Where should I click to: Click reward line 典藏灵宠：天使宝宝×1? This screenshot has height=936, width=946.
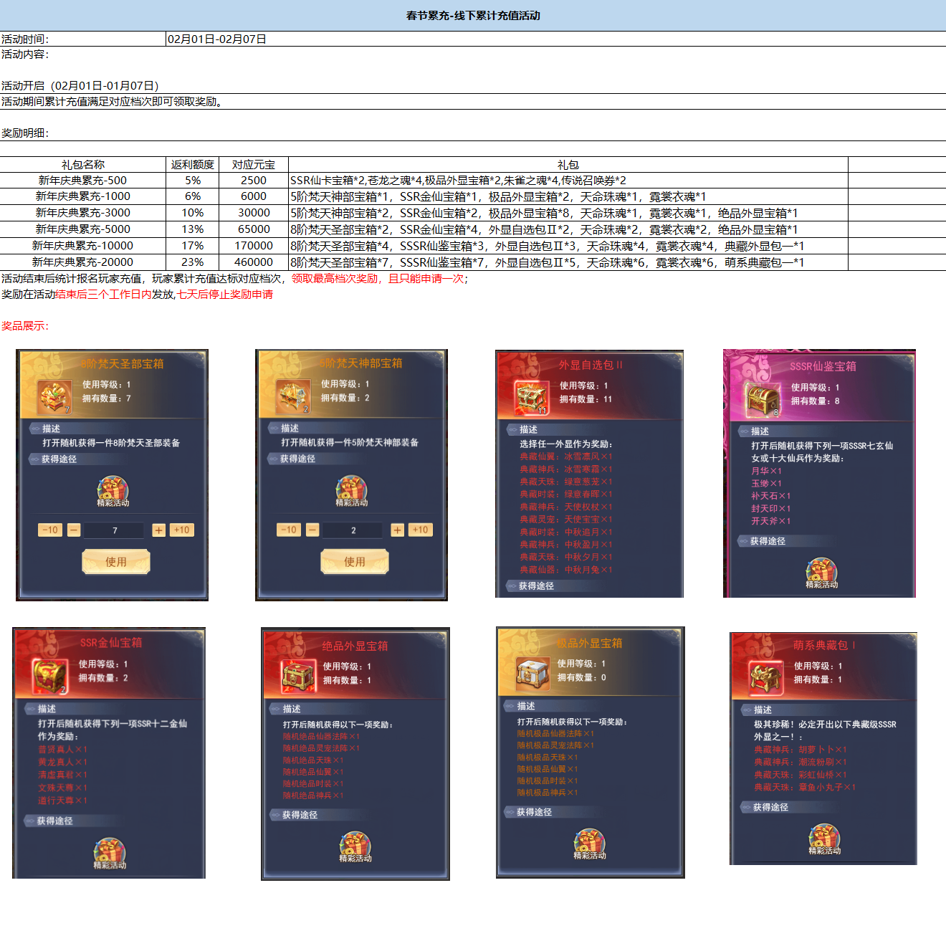pyautogui.click(x=566, y=519)
